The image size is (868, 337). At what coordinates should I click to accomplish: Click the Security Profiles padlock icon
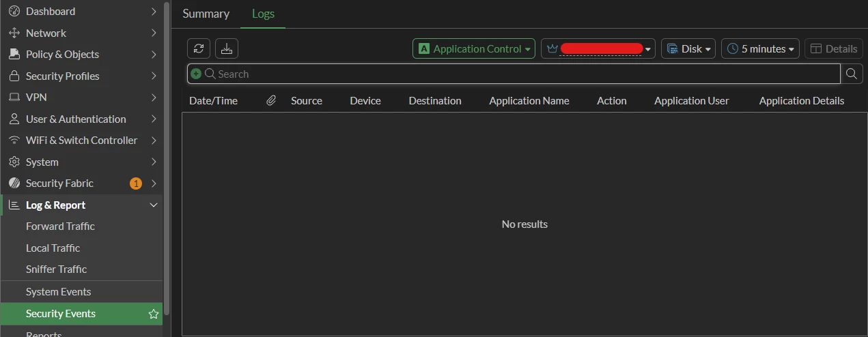pyautogui.click(x=14, y=76)
